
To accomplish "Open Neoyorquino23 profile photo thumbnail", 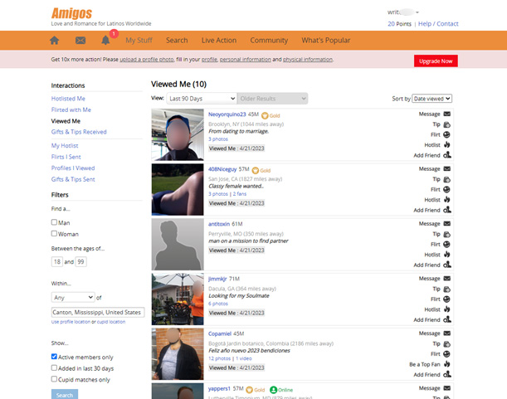I will 178,134.
